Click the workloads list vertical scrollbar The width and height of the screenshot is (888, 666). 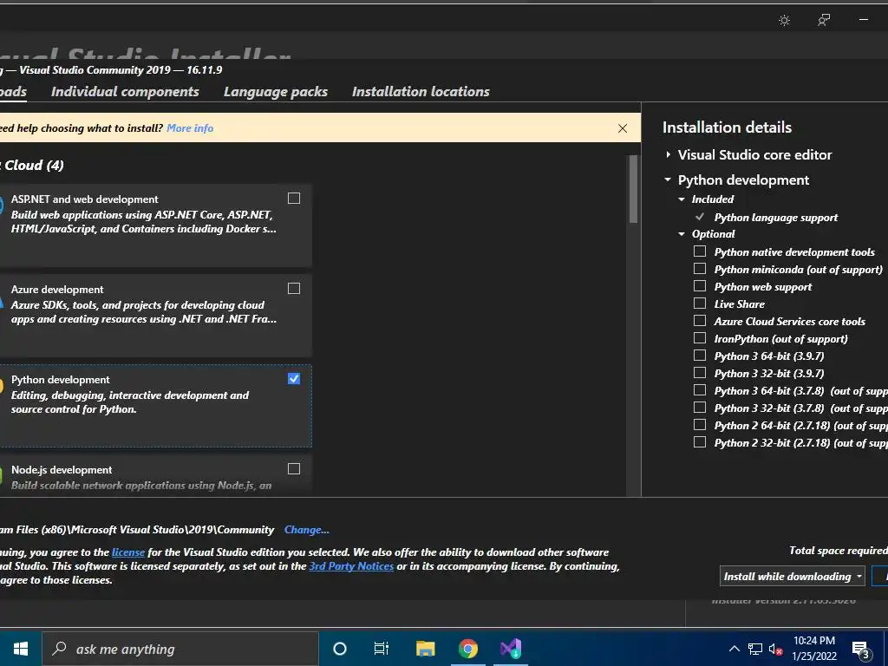633,189
